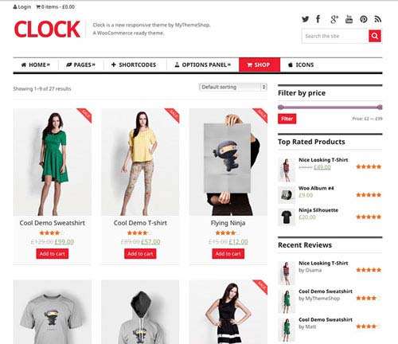Click the red search magnifier button

[x=375, y=36]
